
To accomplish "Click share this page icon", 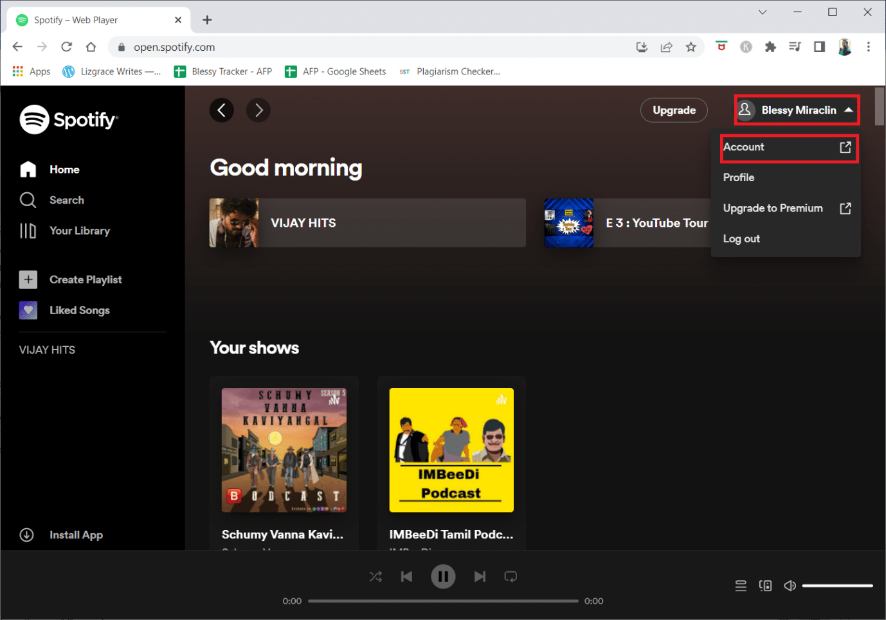I will (x=667, y=47).
